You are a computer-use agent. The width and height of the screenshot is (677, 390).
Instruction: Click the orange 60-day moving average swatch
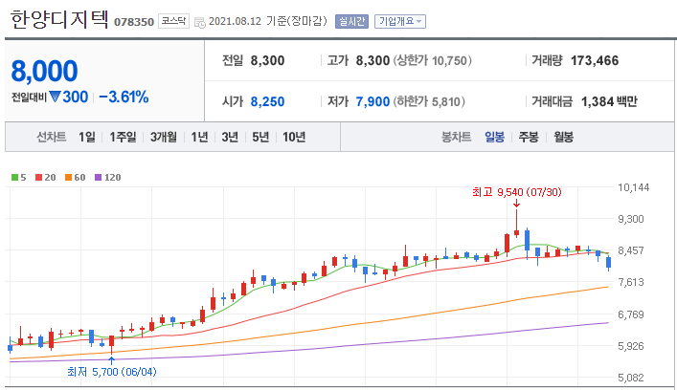(x=68, y=177)
